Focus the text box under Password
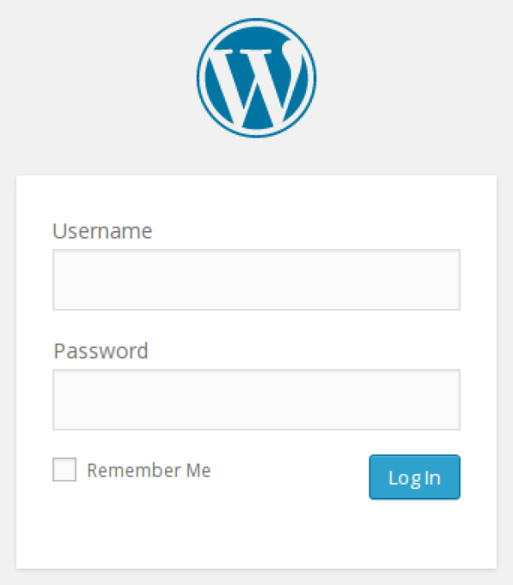 pyautogui.click(x=256, y=399)
